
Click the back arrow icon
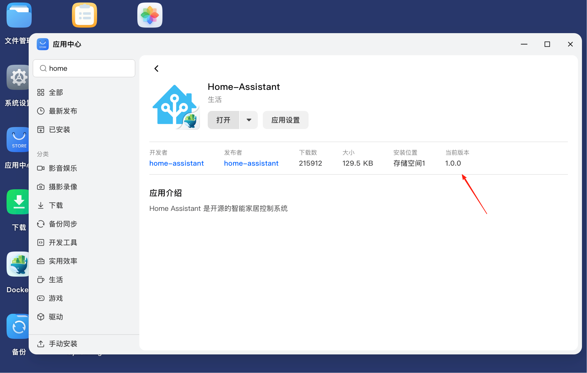156,69
